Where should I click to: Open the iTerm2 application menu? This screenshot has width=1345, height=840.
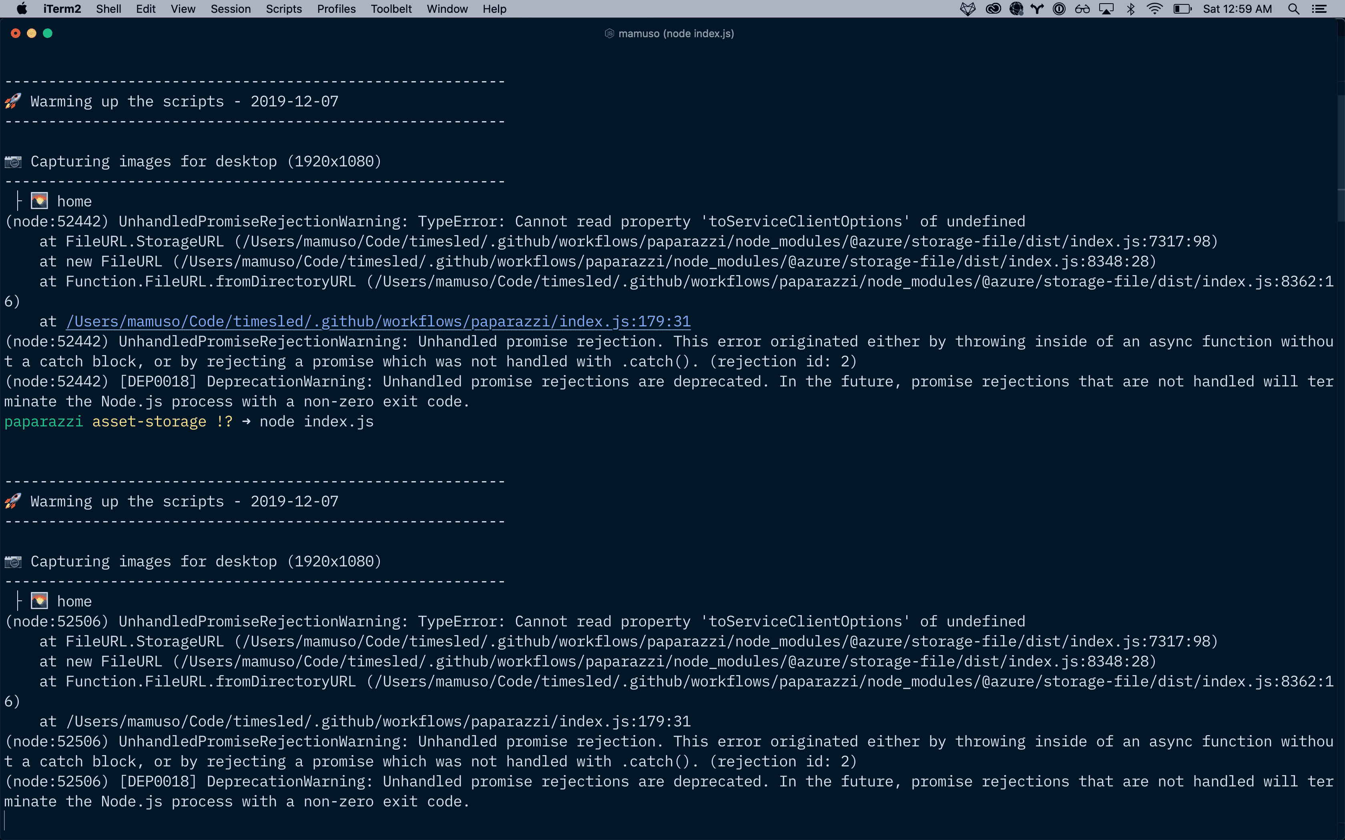(x=62, y=9)
